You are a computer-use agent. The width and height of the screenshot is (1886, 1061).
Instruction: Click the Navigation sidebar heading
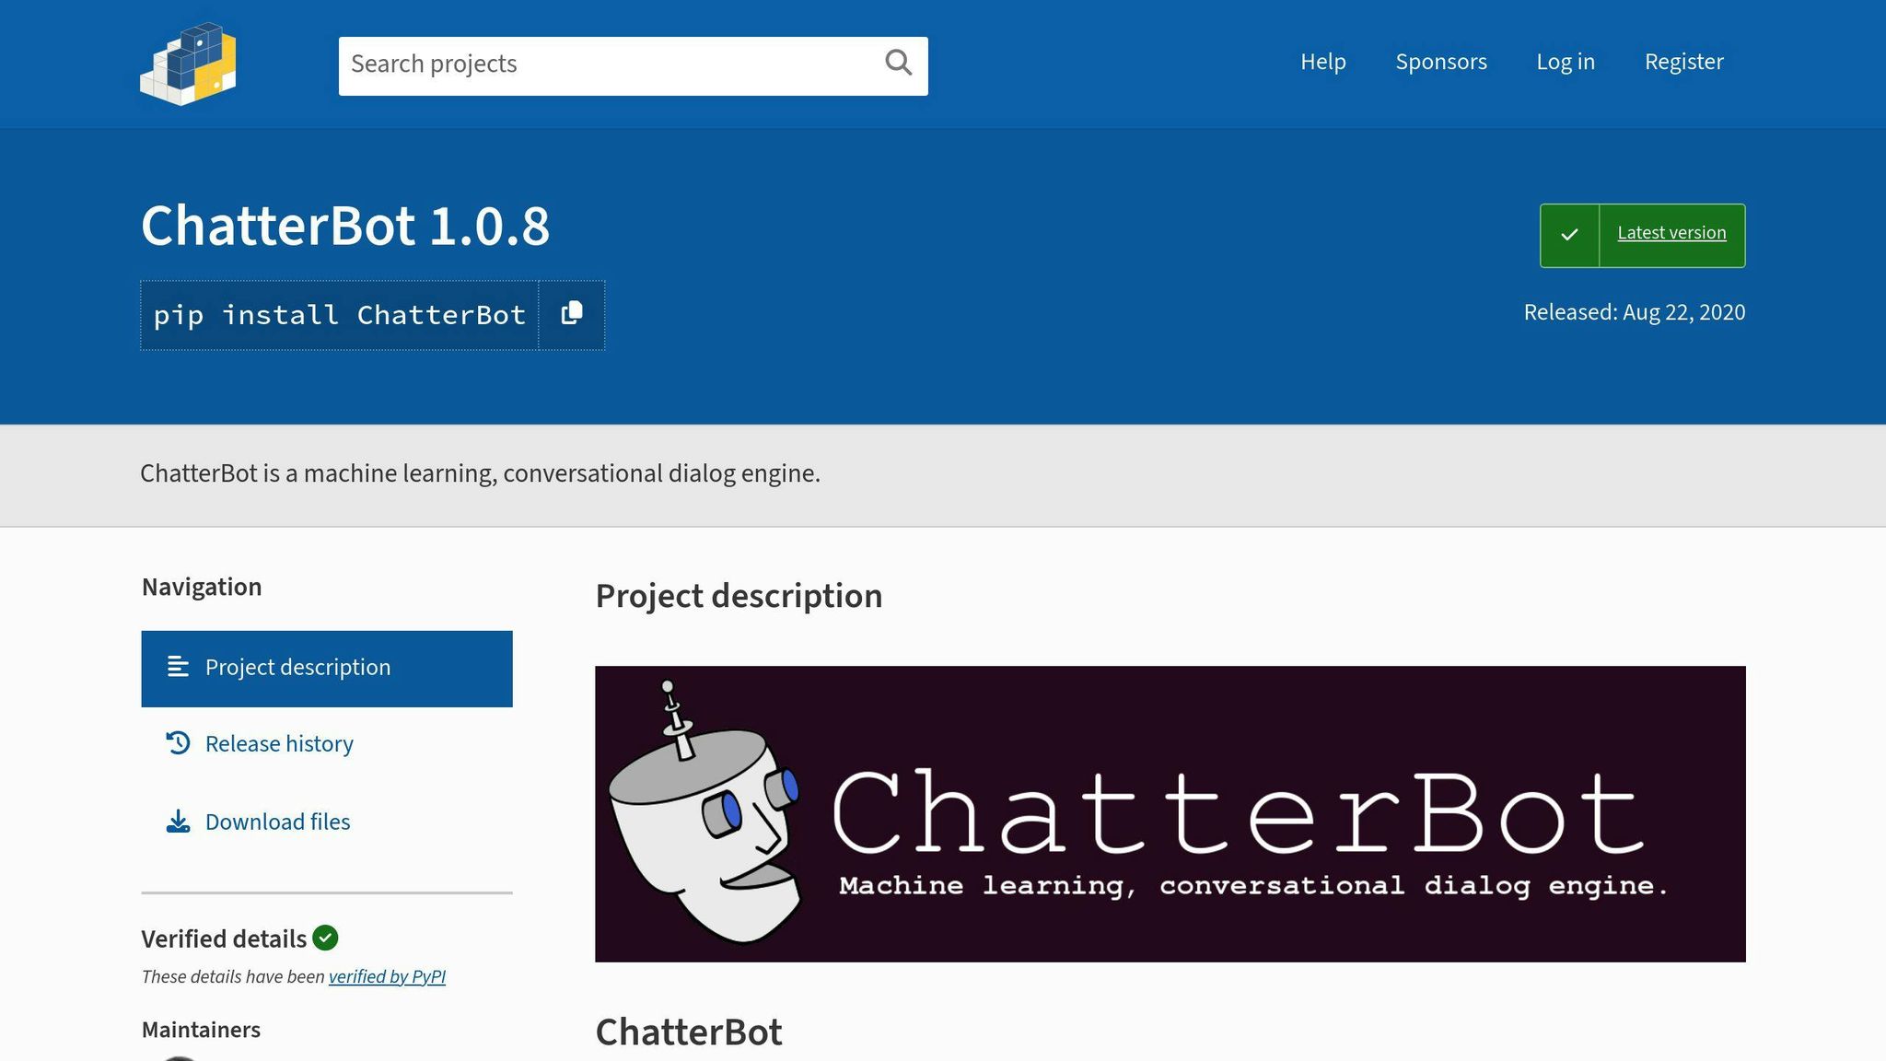(x=202, y=587)
